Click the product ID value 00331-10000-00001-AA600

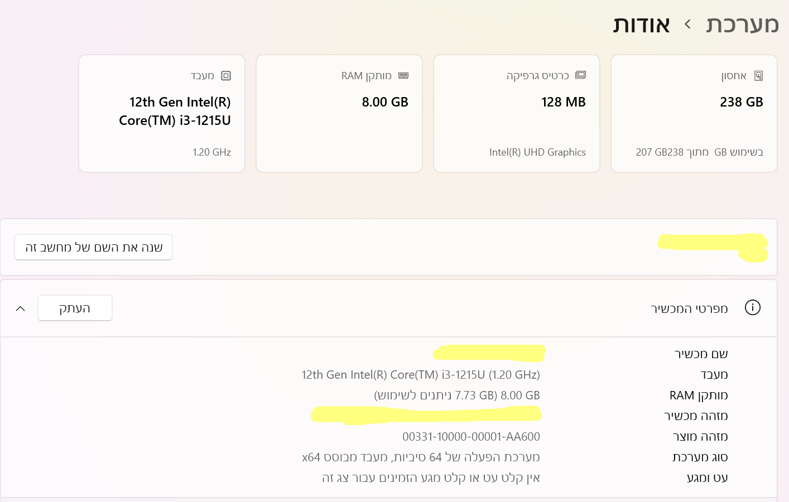(x=471, y=437)
